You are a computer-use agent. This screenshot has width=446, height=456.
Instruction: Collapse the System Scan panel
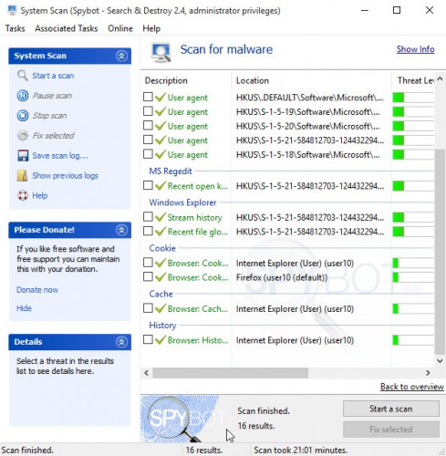tap(121, 56)
